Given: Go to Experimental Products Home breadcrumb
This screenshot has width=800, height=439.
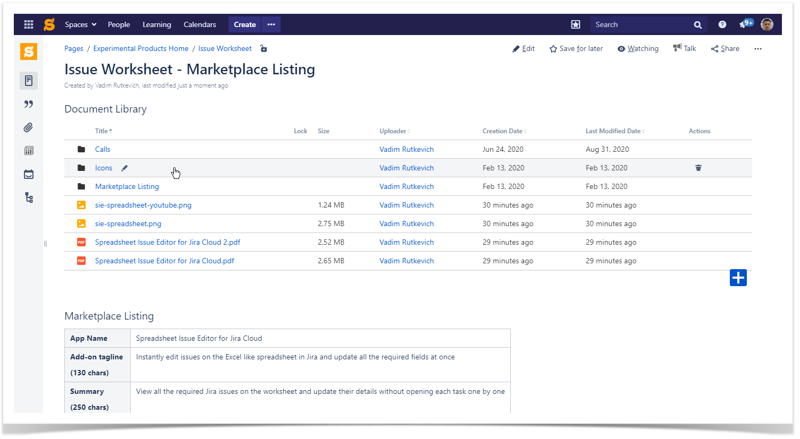Looking at the screenshot, I should [141, 48].
